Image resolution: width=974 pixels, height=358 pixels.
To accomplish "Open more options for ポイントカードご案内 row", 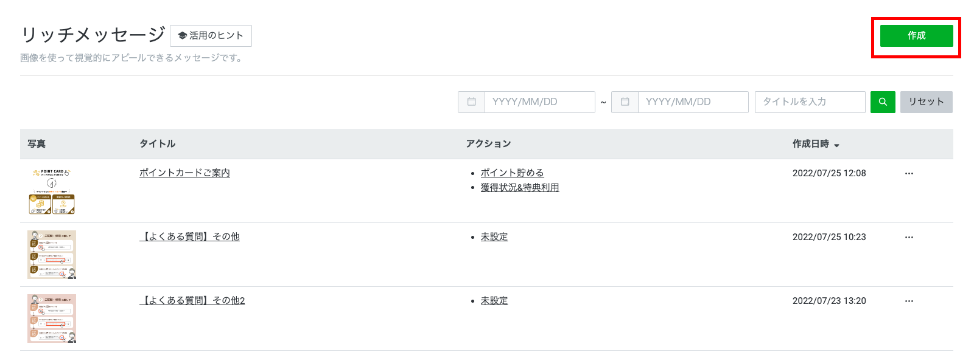I will click(x=909, y=174).
